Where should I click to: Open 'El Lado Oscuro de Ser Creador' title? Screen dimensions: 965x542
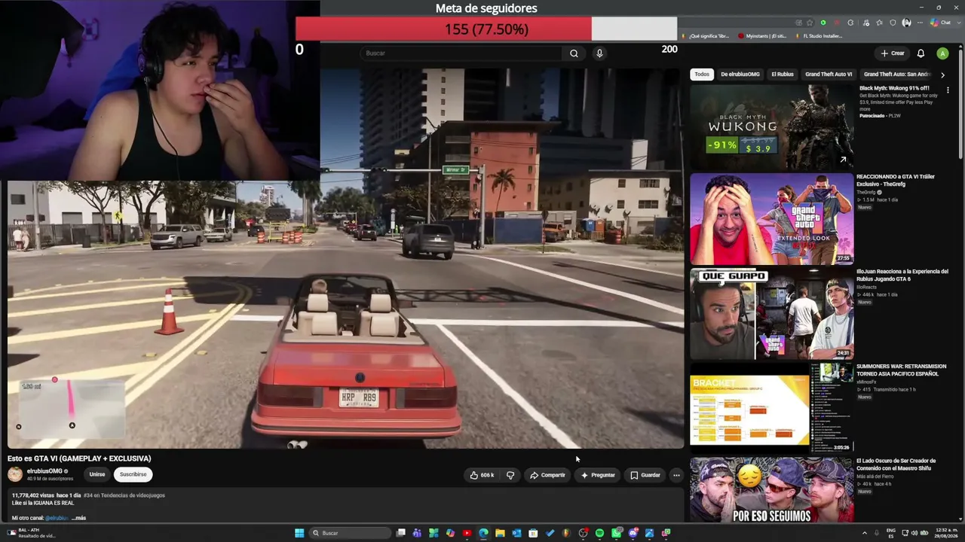click(x=896, y=464)
